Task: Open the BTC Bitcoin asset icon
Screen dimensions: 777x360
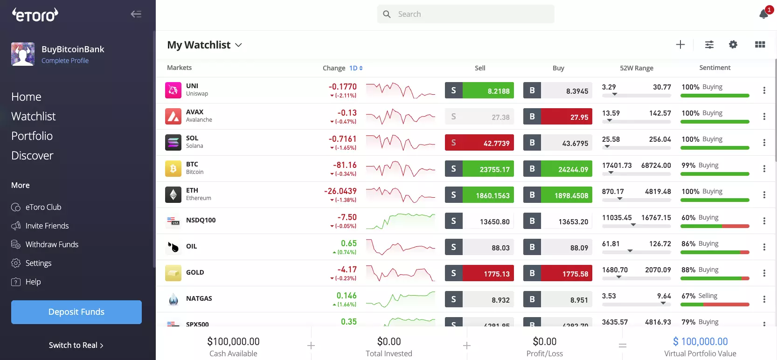Action: coord(173,168)
